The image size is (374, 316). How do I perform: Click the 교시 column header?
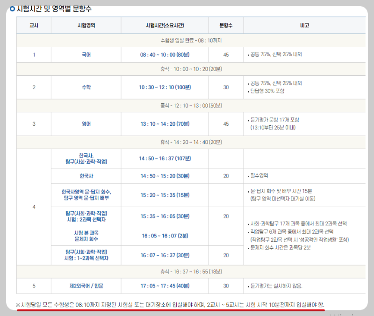click(x=34, y=26)
